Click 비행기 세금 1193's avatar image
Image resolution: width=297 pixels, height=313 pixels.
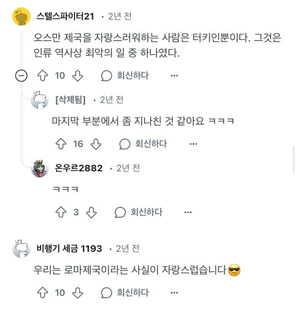tap(21, 249)
